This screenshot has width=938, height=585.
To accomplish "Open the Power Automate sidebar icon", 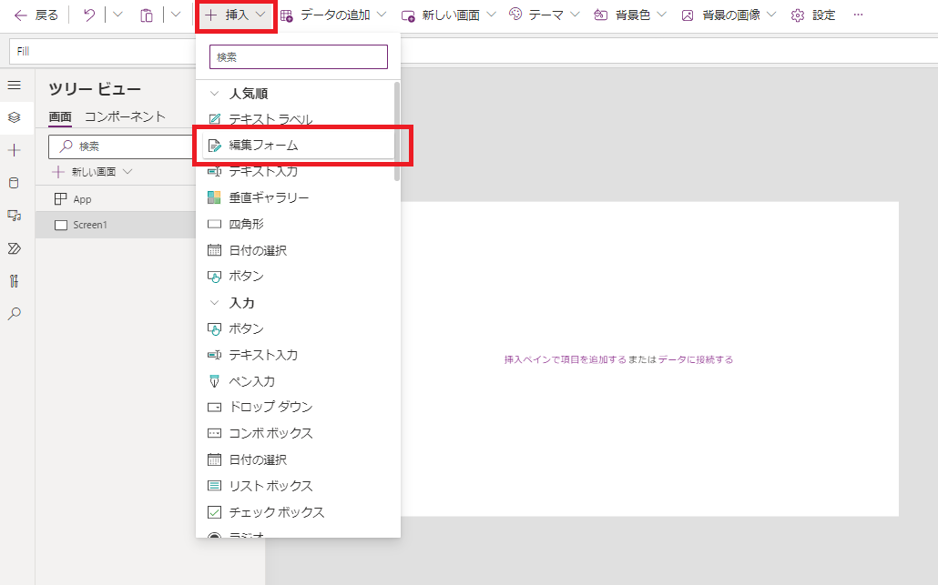I will [13, 247].
